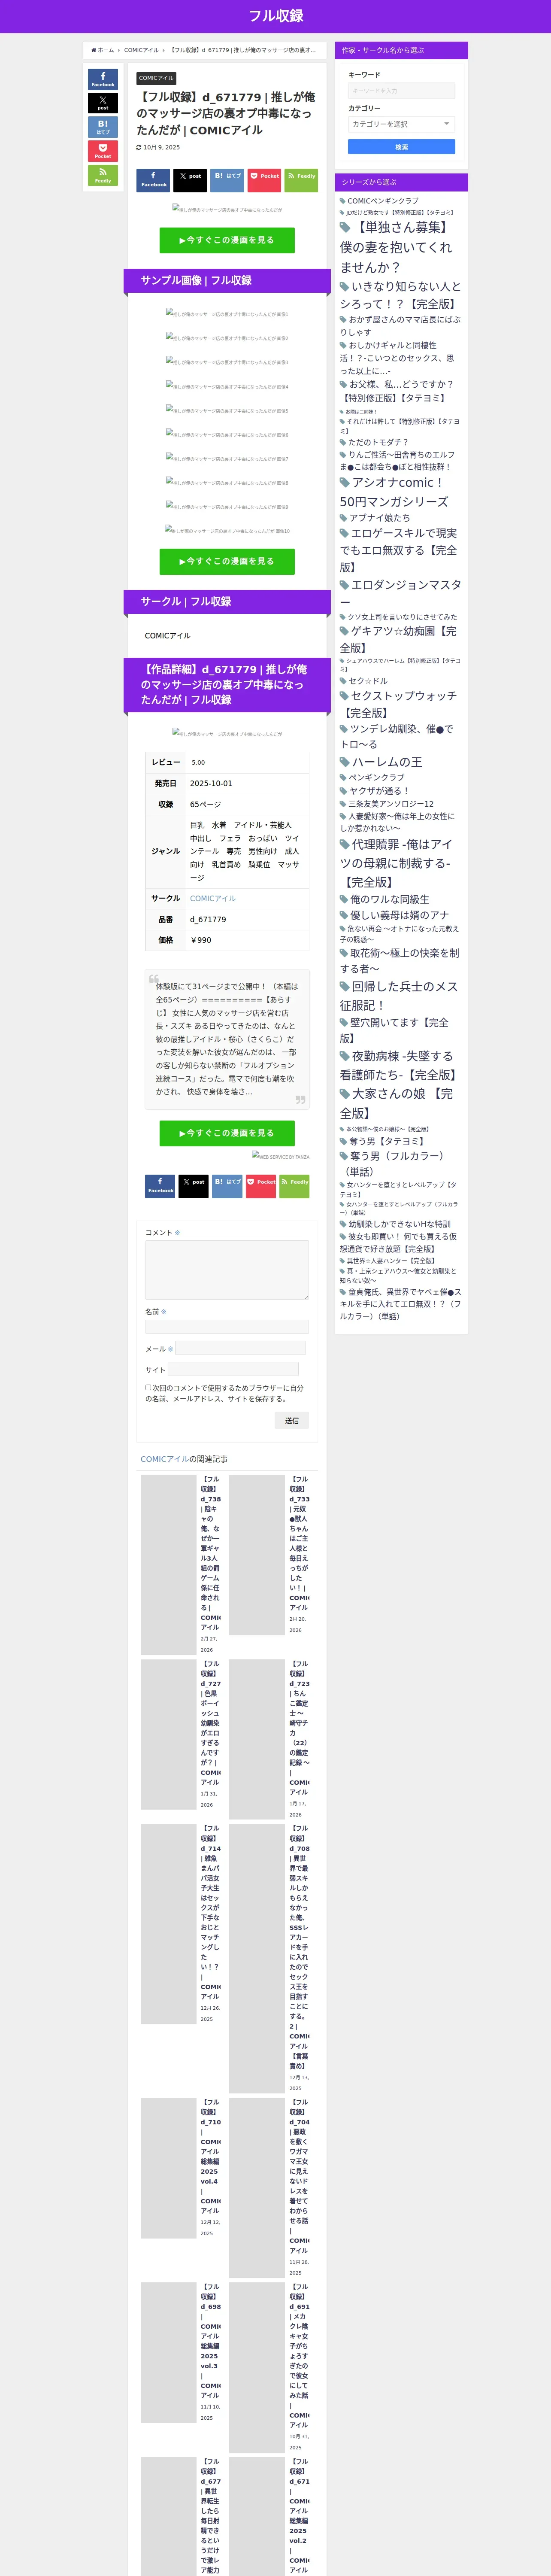The width and height of the screenshot is (551, 2576).
Task: Open sample image 画像1
Action: 227,314
